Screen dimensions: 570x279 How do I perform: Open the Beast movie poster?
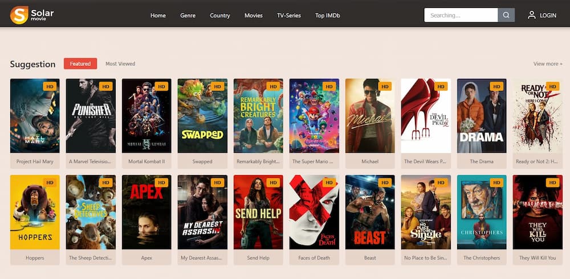(x=370, y=212)
